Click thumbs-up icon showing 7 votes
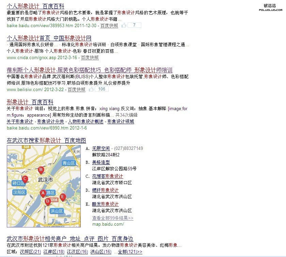The height and width of the screenshot is (257, 286). click(124, 25)
